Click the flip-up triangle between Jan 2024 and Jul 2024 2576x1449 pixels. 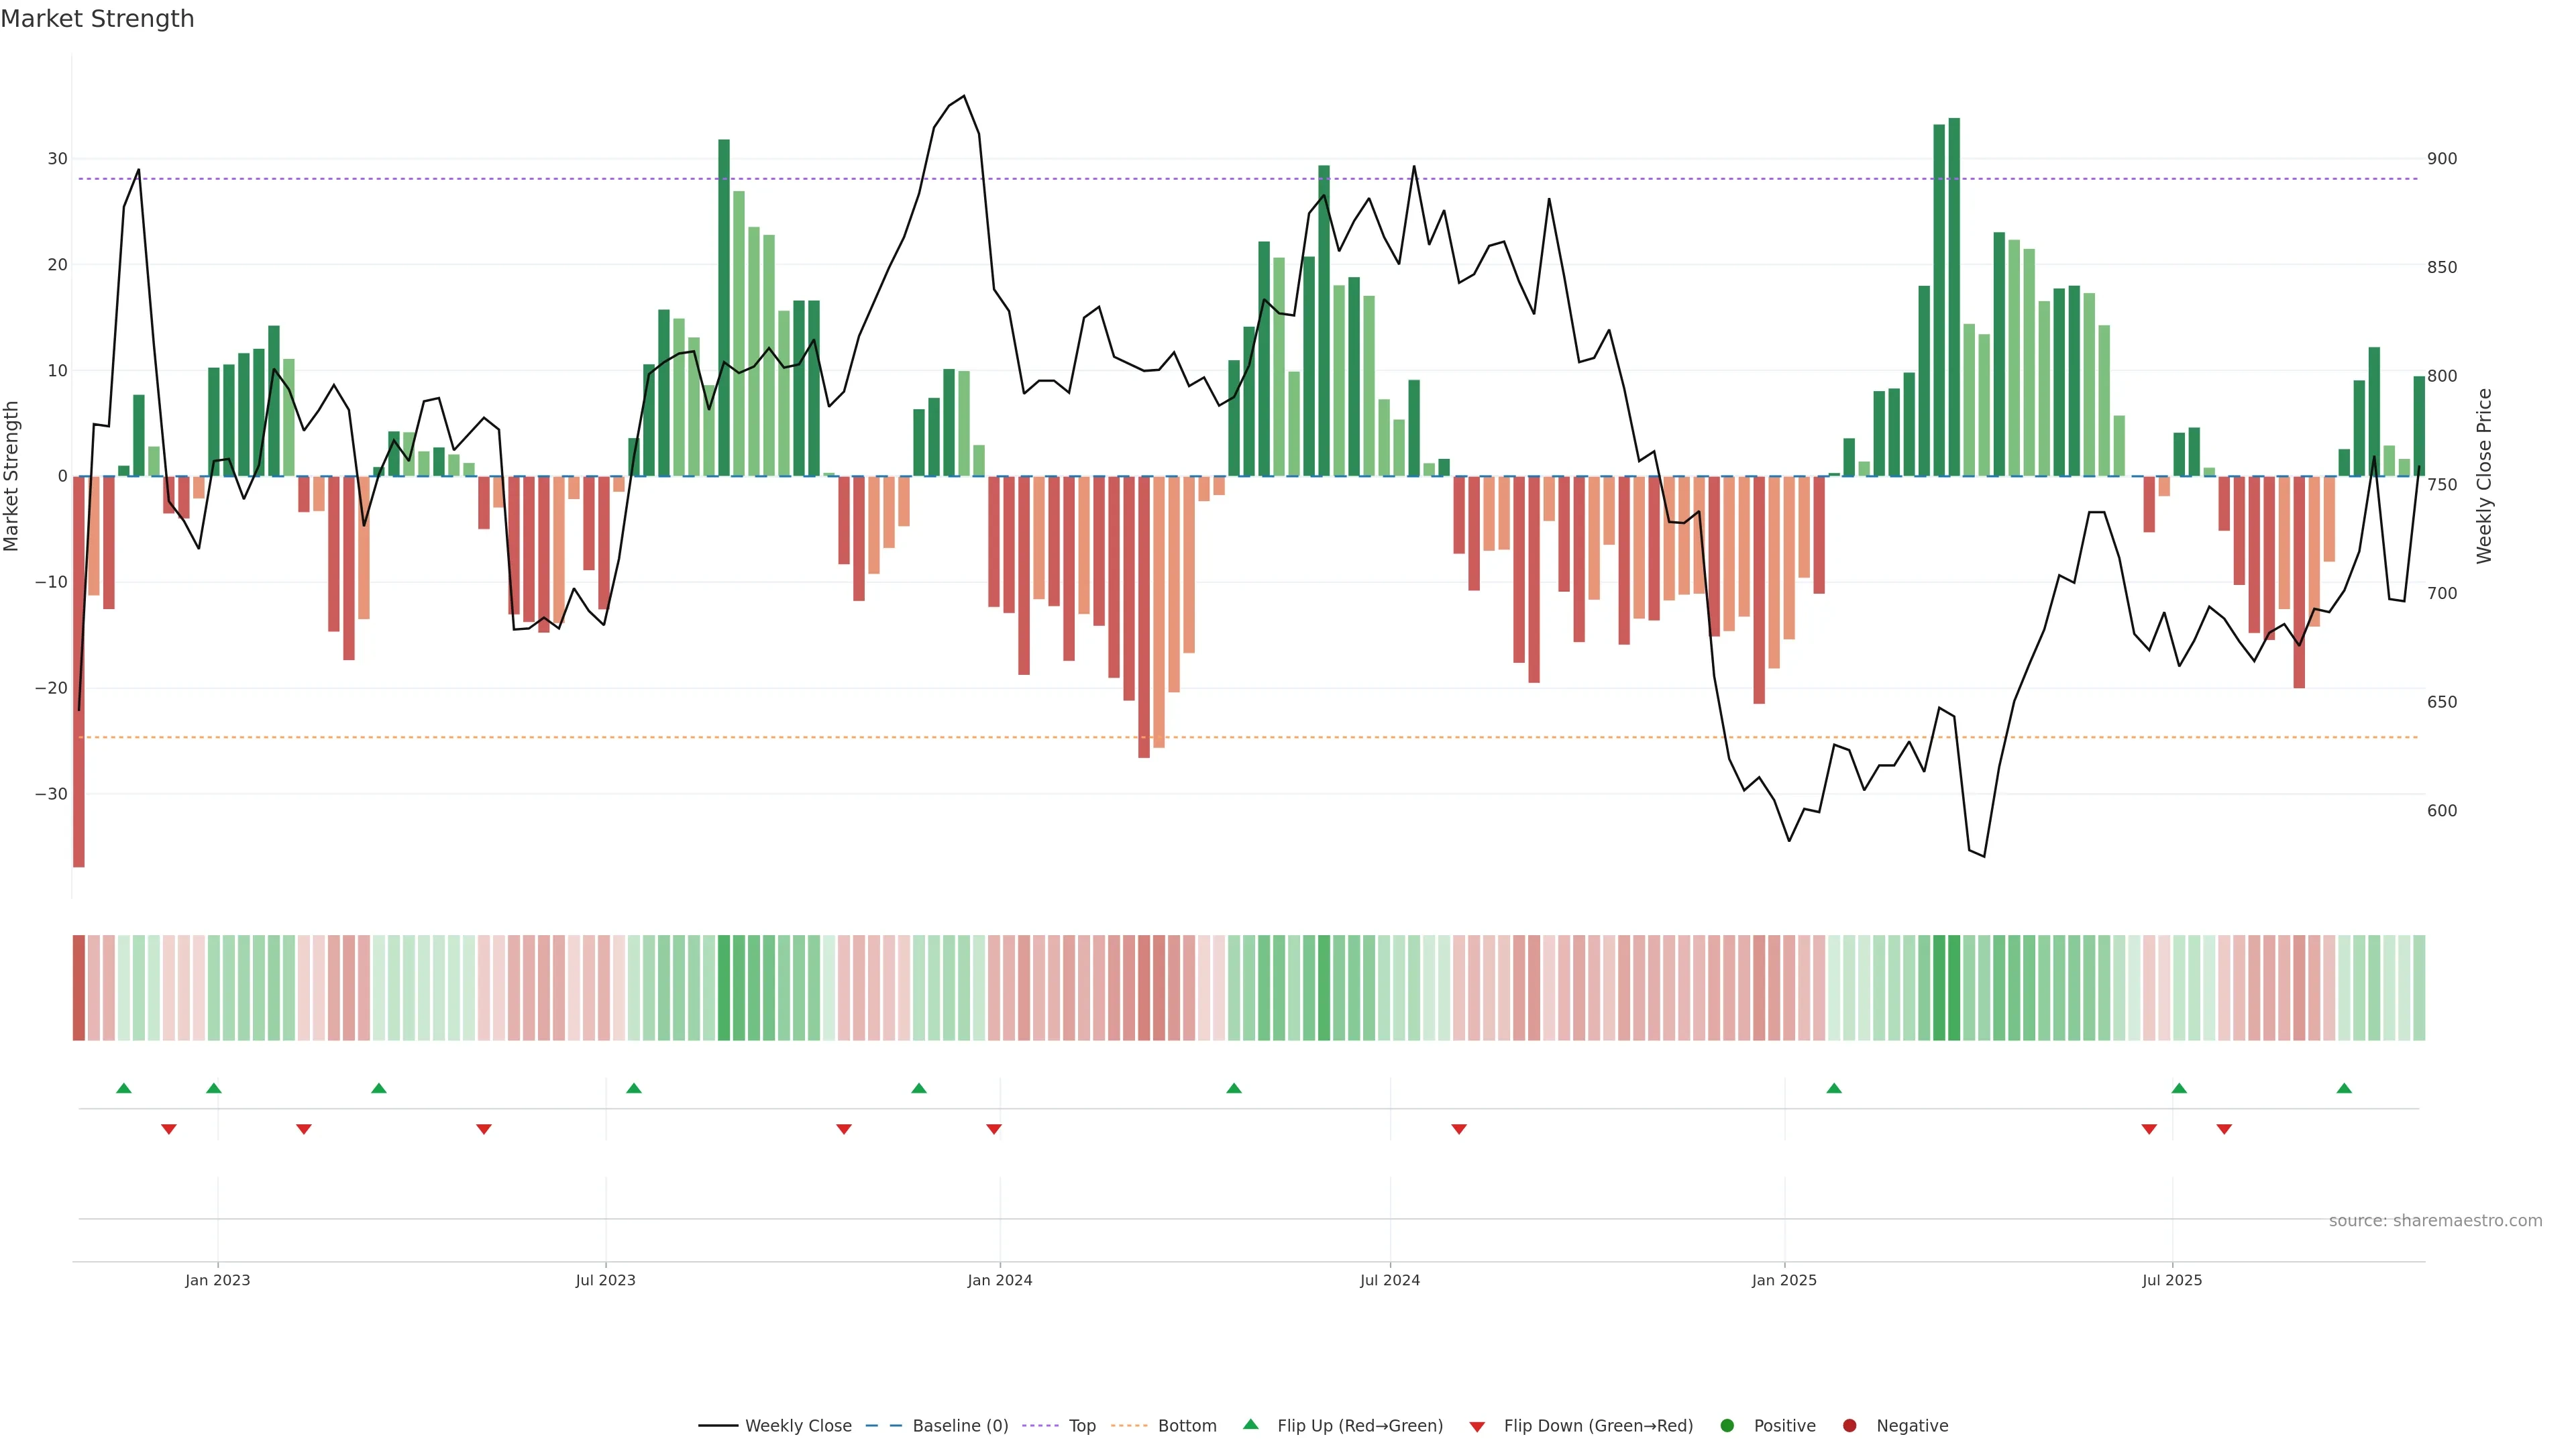(1234, 1088)
